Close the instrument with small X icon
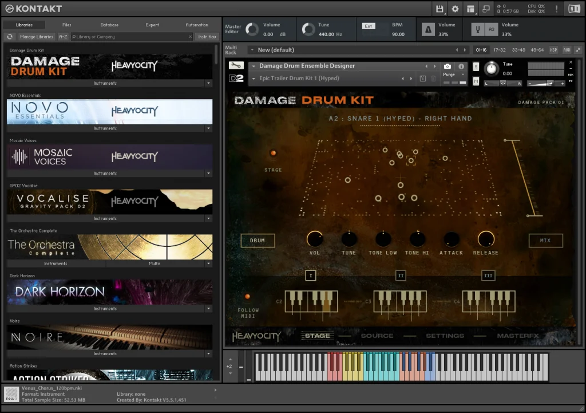 [x=571, y=62]
